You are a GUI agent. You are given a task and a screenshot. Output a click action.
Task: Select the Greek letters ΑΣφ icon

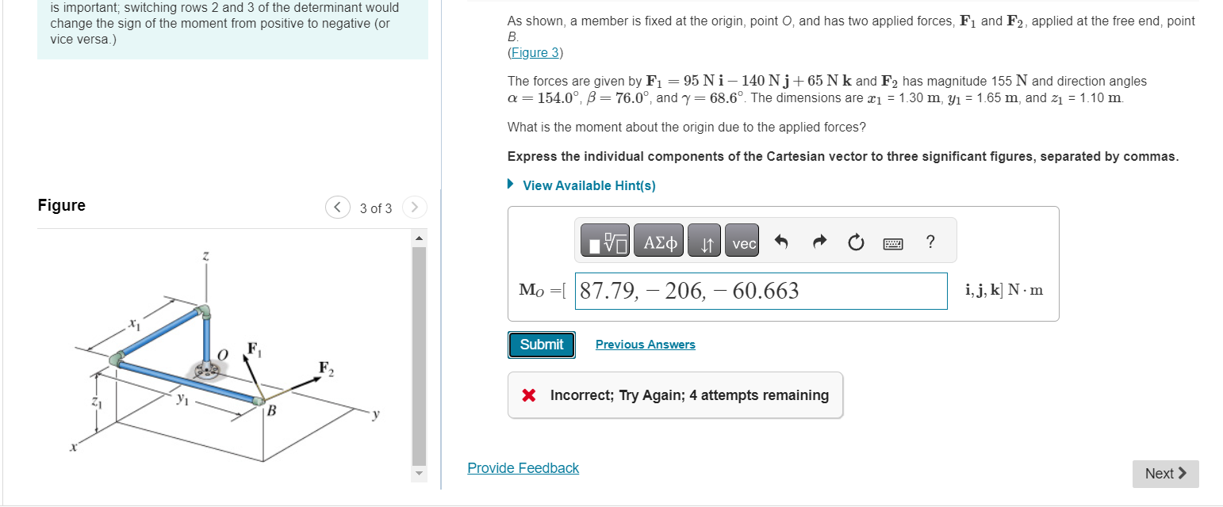[x=658, y=240]
